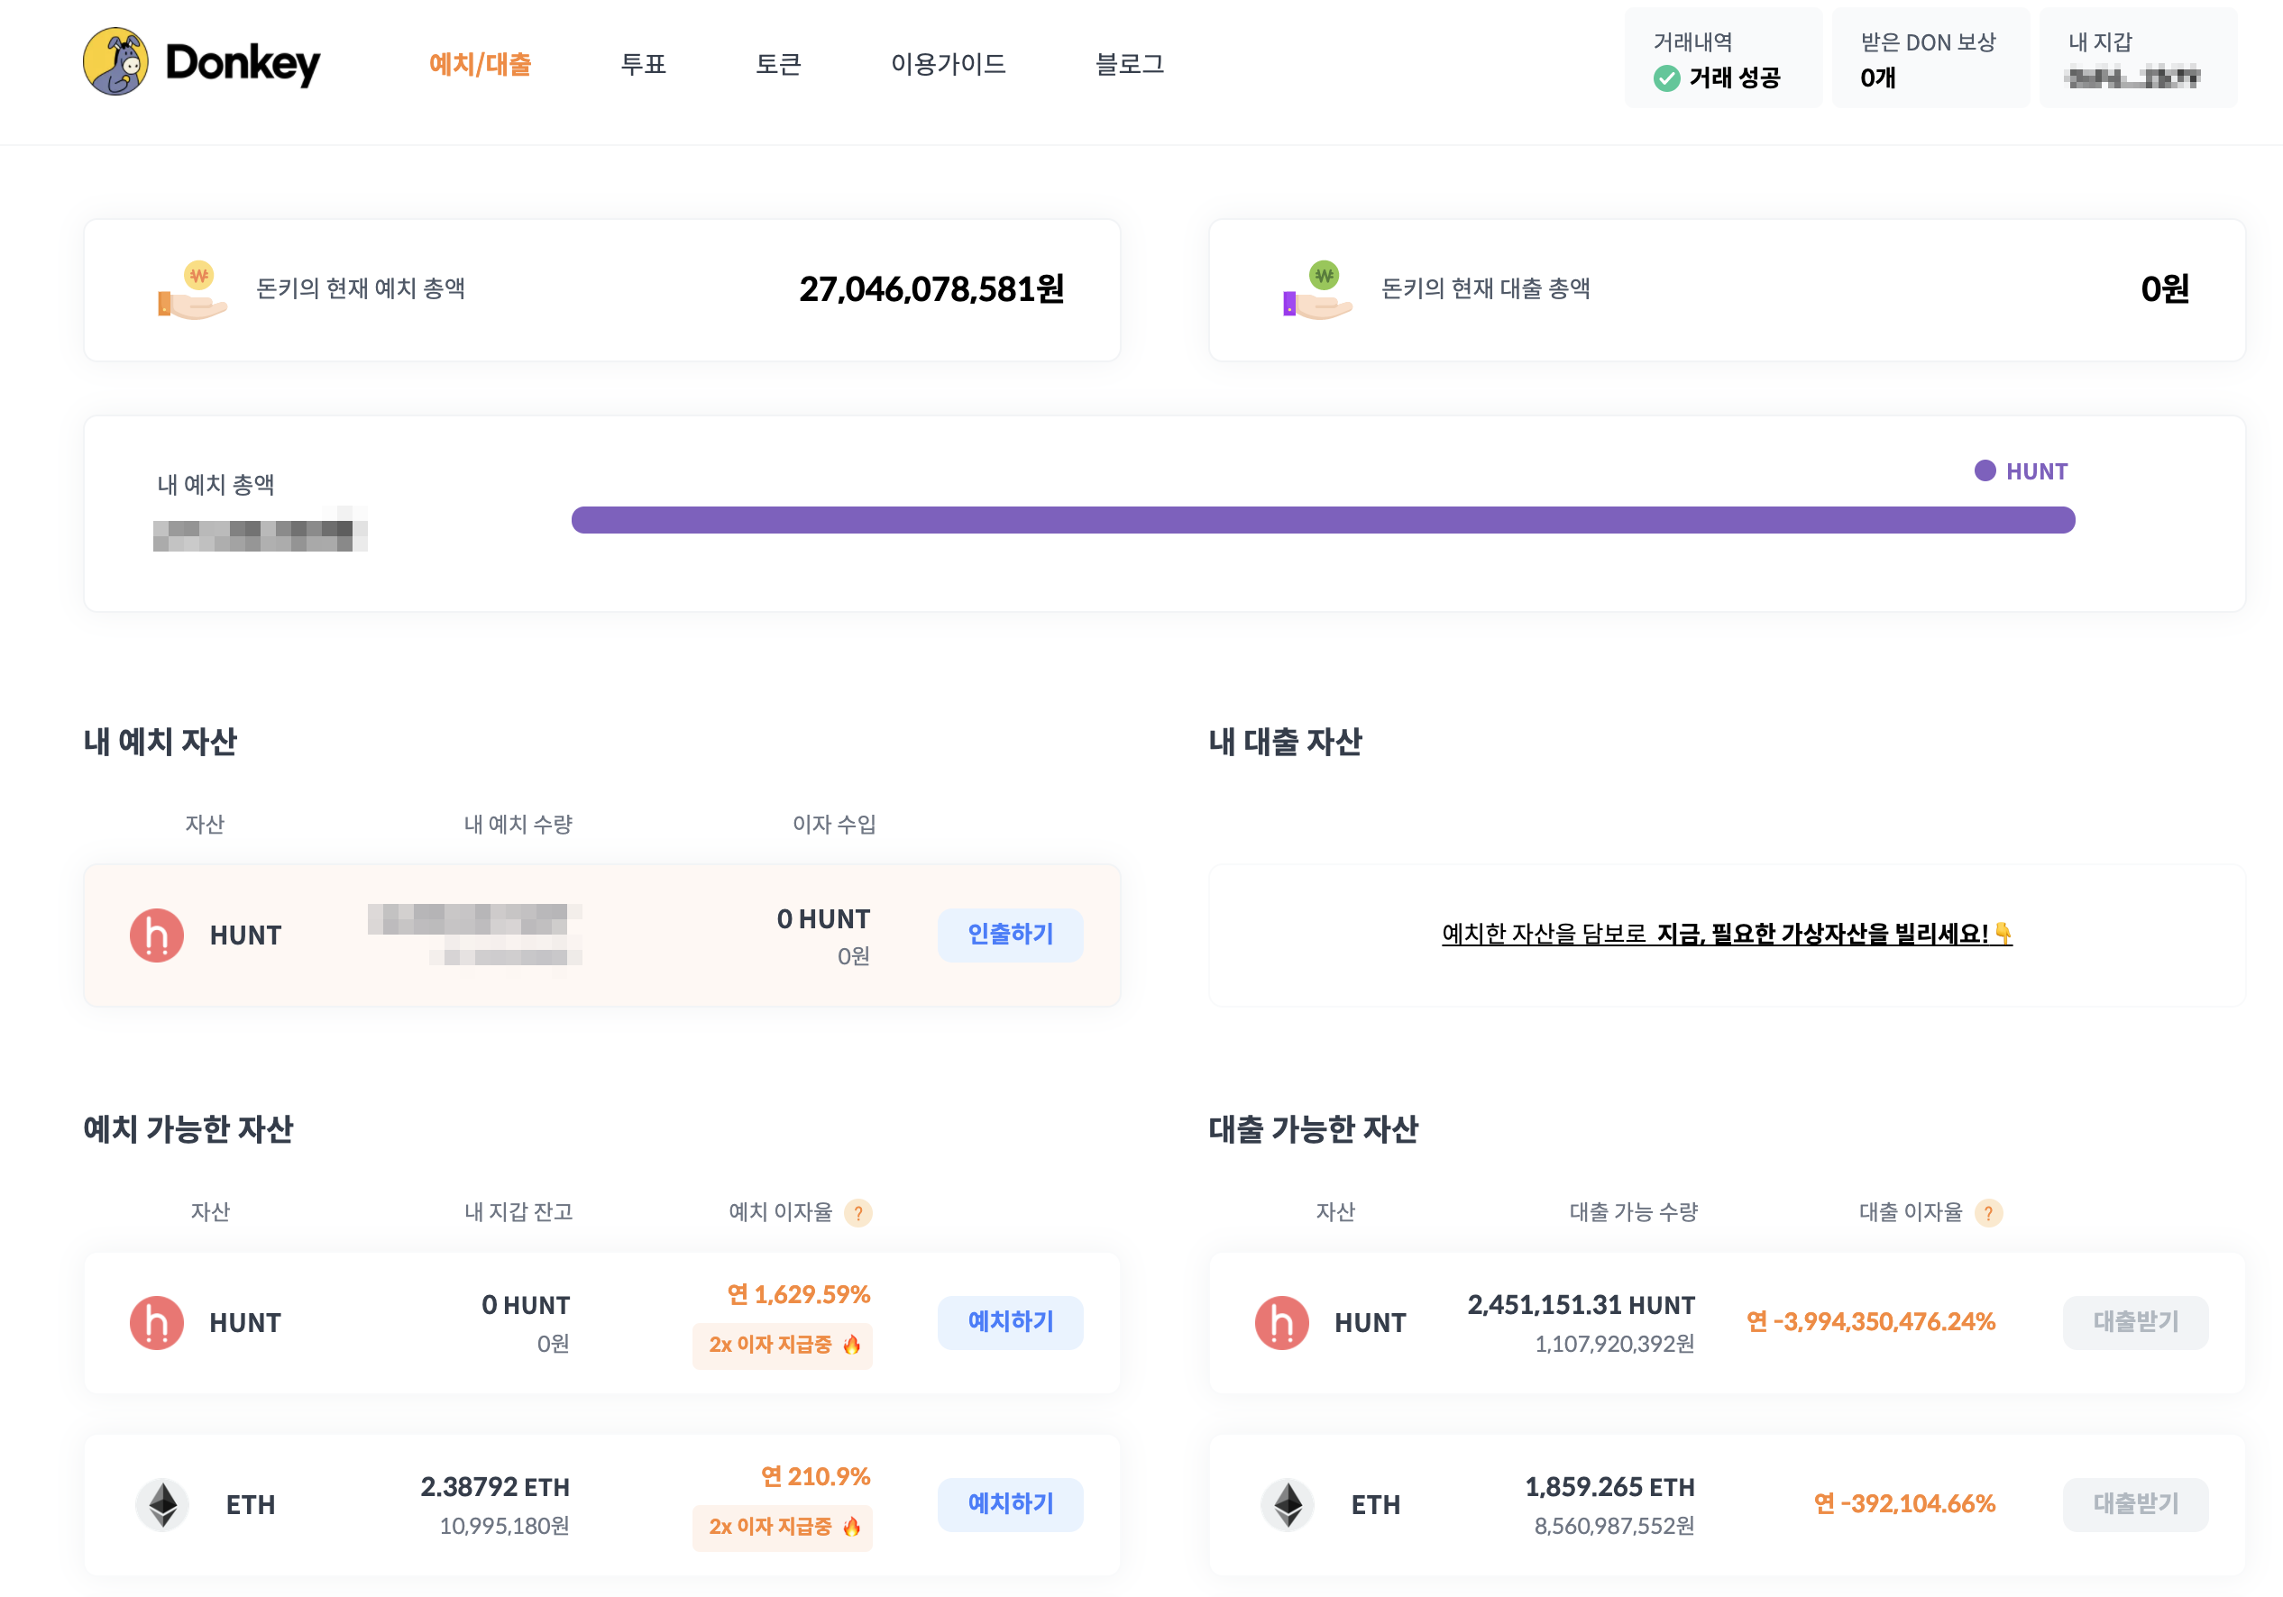Screen dimensions: 2283x1597
Task: Click the borrow-crypto-with-collateral link
Action: [x=1726, y=935]
